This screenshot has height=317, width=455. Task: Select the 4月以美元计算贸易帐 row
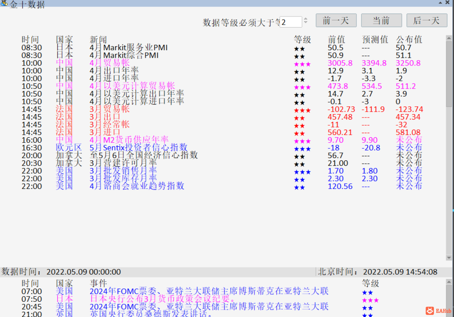pyautogui.click(x=222, y=86)
